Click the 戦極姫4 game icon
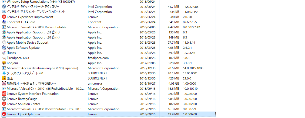The width and height of the screenshot is (305, 118). (x=4, y=84)
